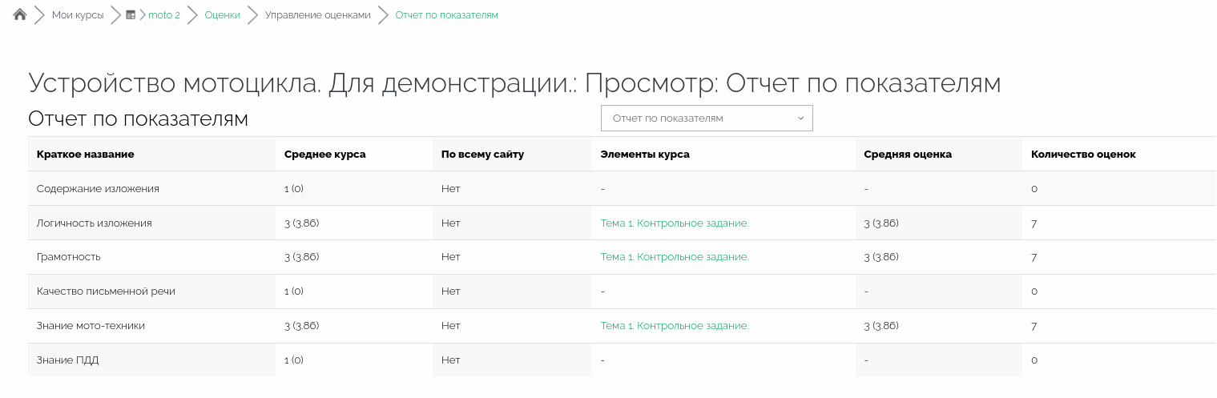Click the Средняя оценка column header
The image size is (1217, 398).
(x=908, y=155)
